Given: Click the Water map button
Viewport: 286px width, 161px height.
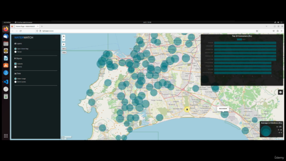Looking at the screenshot, I should pyautogui.click(x=64, y=52).
